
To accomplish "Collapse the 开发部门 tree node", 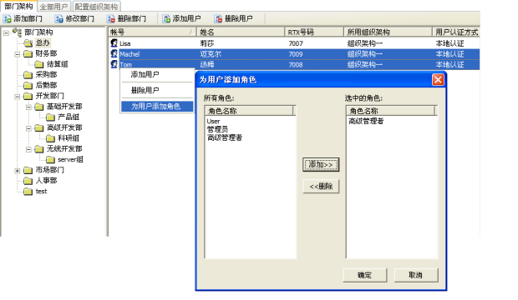I will pyautogui.click(x=18, y=97).
